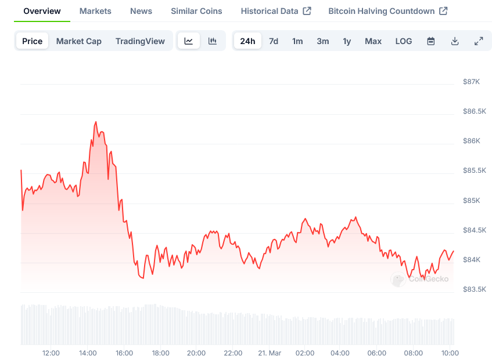Screen dimensions: 492x363
Task: Download the chart data
Action: pyautogui.click(x=455, y=41)
